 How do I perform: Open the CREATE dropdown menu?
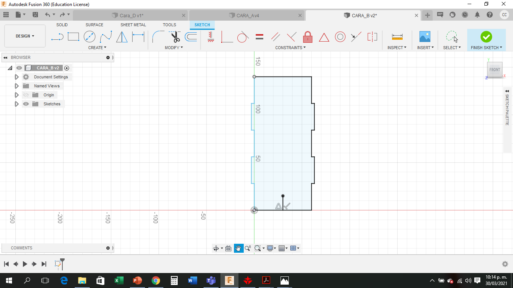(97, 48)
